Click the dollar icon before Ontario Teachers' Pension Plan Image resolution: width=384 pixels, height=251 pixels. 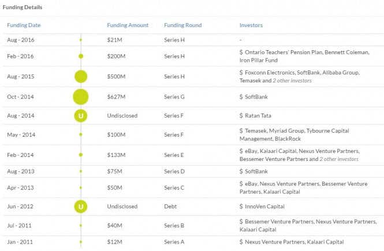pos(241,52)
